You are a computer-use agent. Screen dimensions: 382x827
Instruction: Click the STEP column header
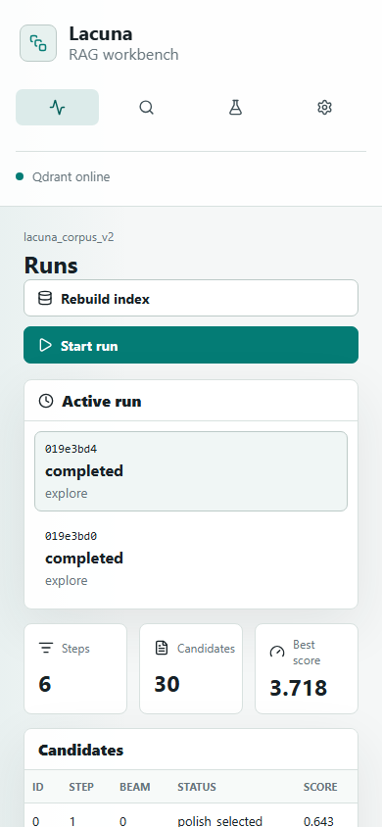[x=81, y=787]
